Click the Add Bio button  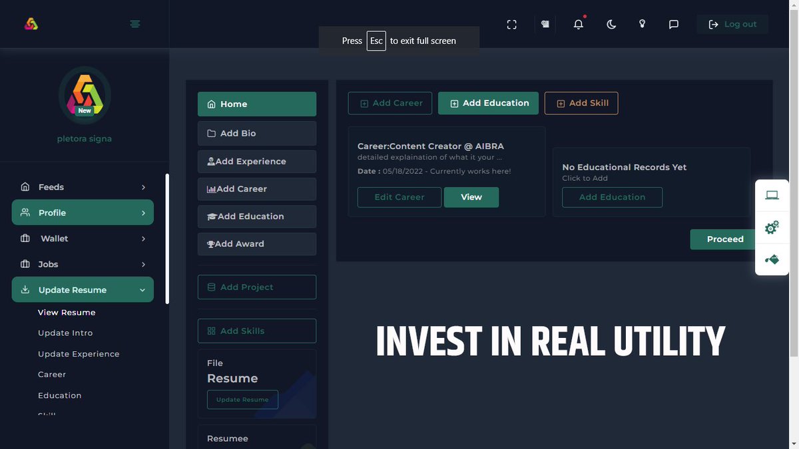257,133
